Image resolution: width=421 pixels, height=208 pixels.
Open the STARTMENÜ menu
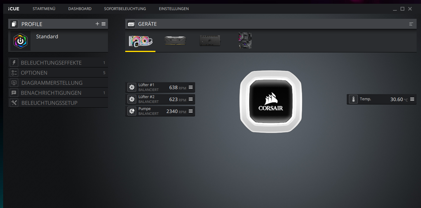(x=44, y=9)
